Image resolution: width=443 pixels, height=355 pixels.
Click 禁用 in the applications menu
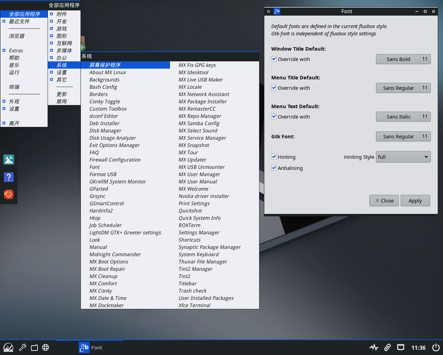pyautogui.click(x=64, y=101)
